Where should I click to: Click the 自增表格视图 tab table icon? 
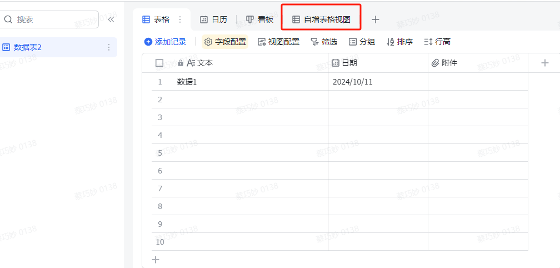click(296, 19)
